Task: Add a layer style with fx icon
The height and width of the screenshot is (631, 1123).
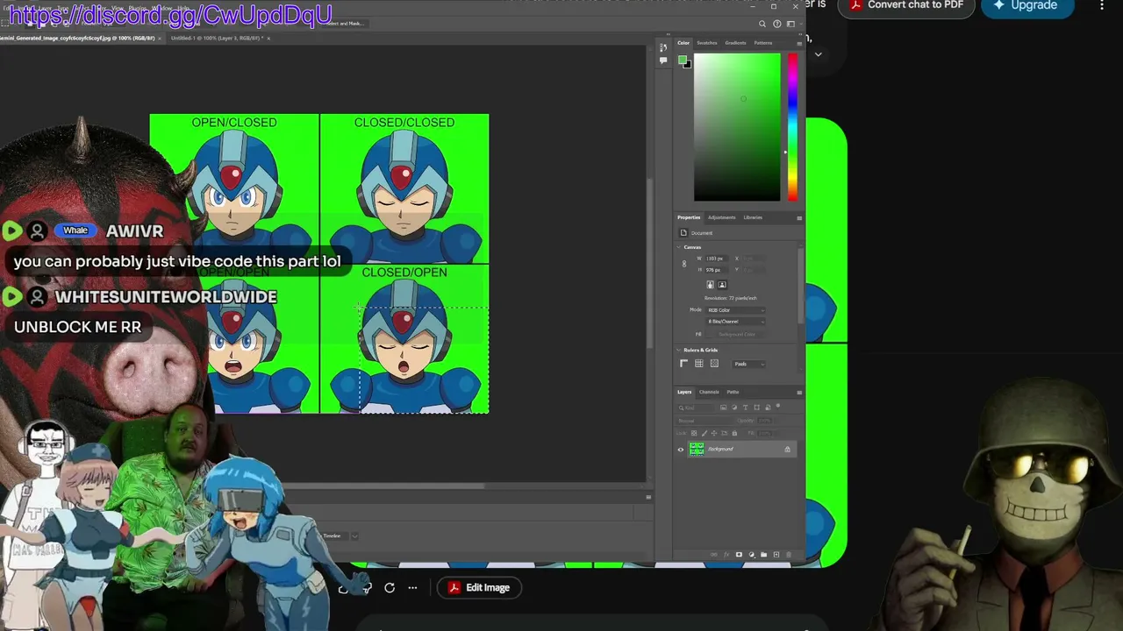Action: click(x=726, y=555)
